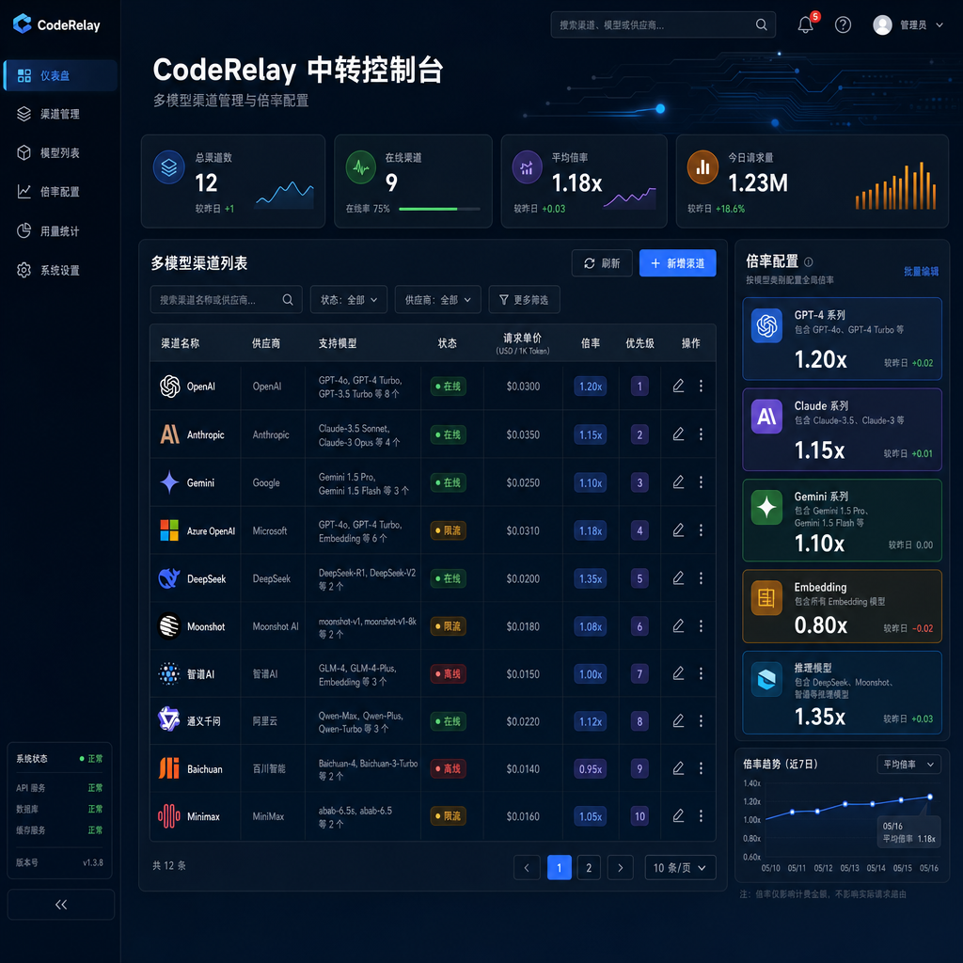Screen dimensions: 963x963
Task: Open more actions for Minimax row
Action: coord(701,815)
